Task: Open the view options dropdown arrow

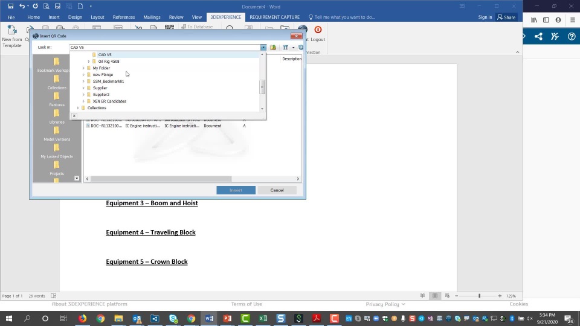Action: 294,47
